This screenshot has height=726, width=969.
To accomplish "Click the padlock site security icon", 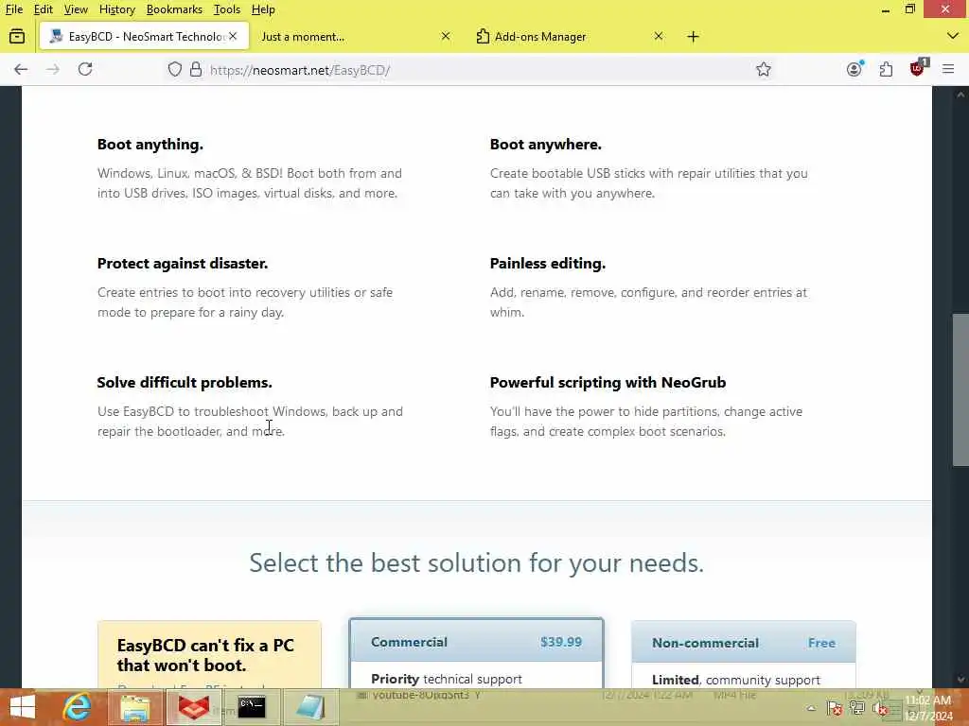I will coord(196,70).
